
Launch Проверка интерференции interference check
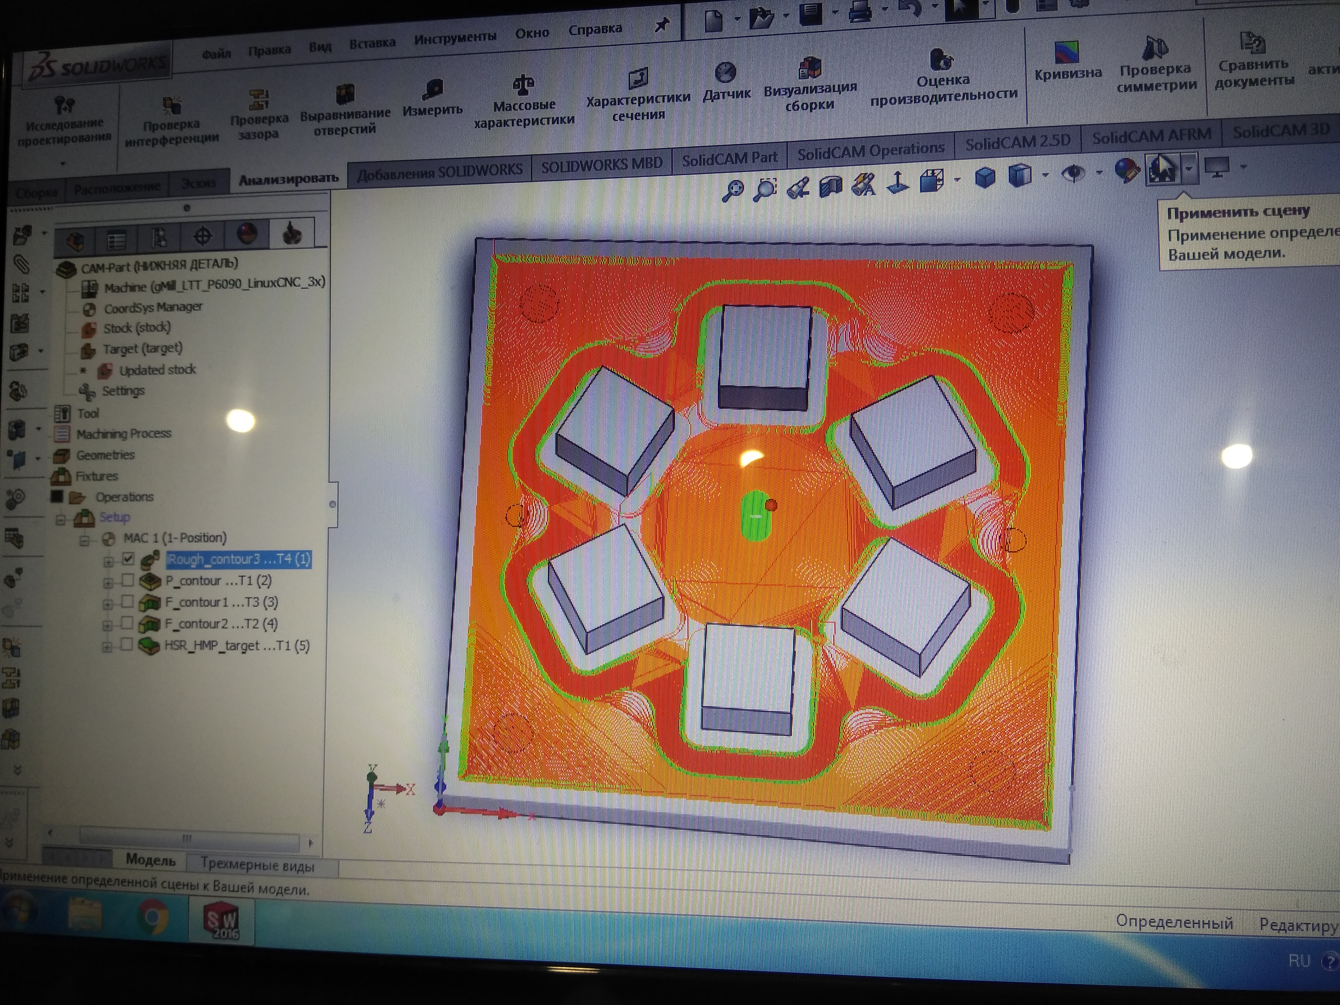coord(172,105)
